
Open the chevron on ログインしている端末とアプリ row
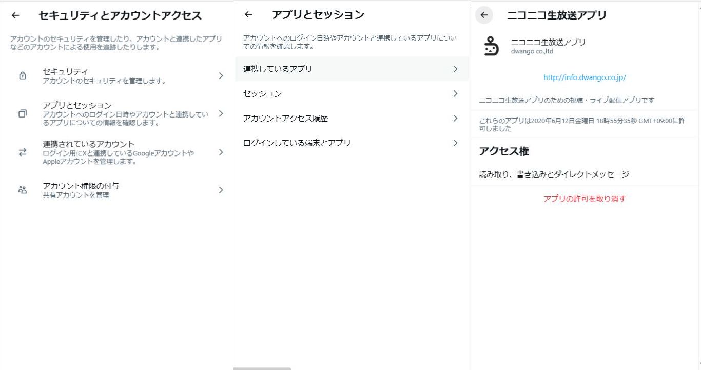click(x=455, y=143)
